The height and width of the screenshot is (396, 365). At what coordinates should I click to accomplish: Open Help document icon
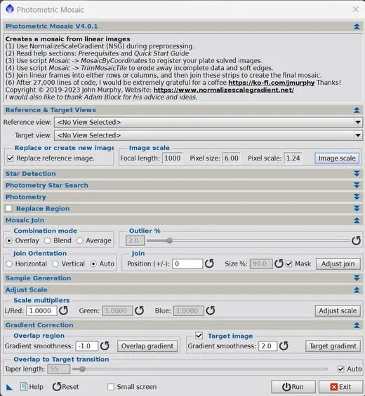24,387
